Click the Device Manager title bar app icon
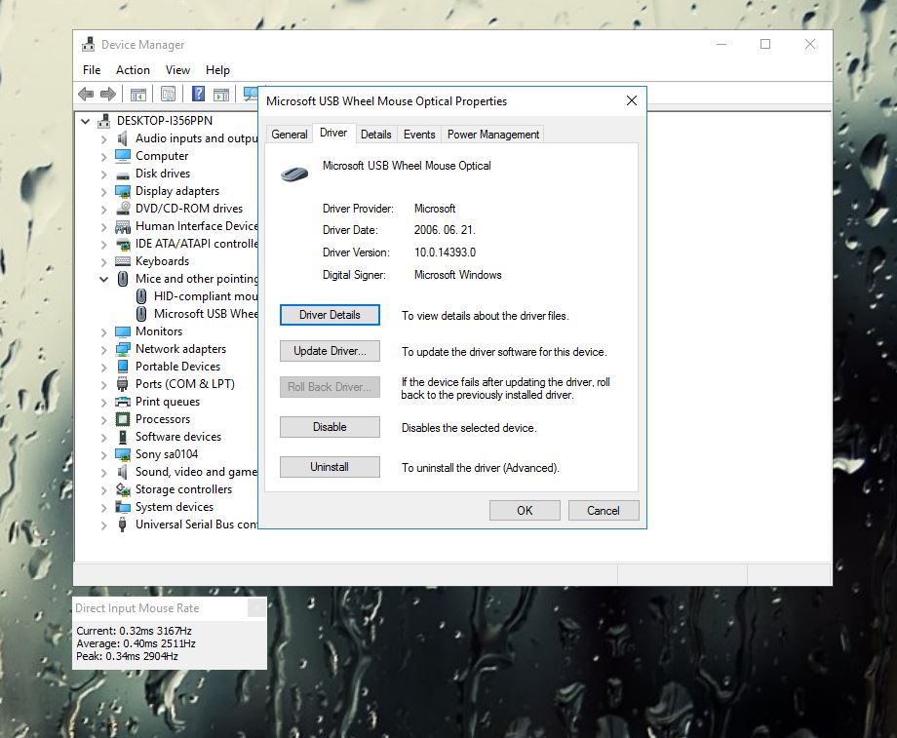 tap(88, 44)
